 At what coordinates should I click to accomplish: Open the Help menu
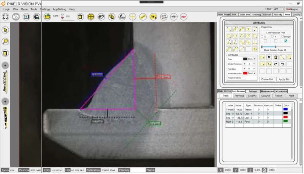(72, 9)
